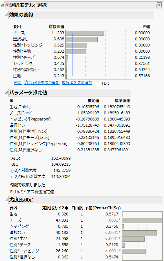
Task: Click the AICc value 162.48599
Action: (61, 158)
